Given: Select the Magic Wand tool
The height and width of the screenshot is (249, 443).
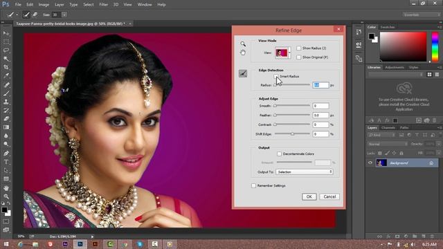Looking at the screenshot, I should (6, 59).
